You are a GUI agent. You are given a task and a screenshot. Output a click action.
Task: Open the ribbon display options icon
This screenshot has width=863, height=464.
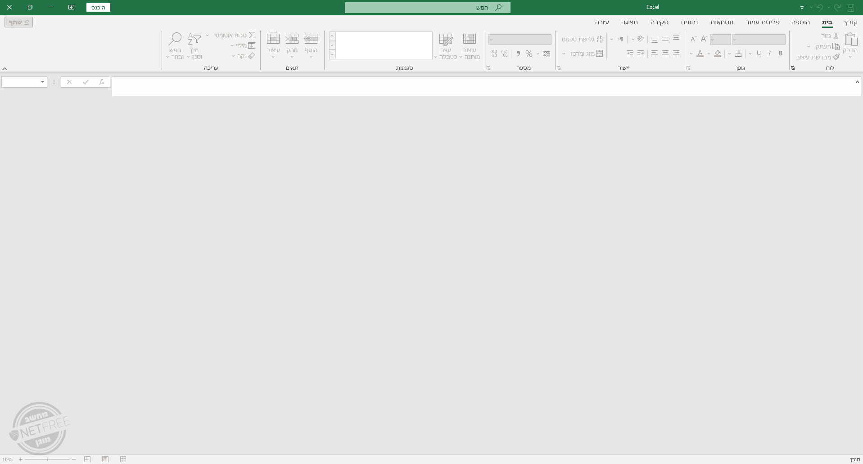[71, 7]
